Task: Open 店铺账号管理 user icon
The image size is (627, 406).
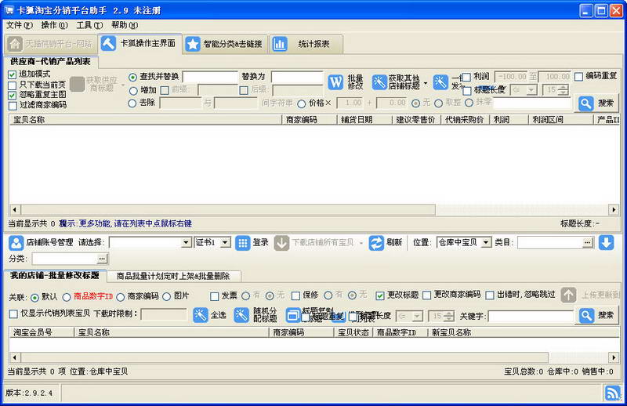Action: (x=16, y=242)
